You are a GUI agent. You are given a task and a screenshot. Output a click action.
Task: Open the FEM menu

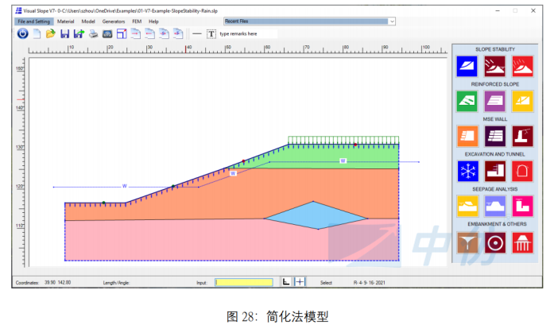point(137,21)
